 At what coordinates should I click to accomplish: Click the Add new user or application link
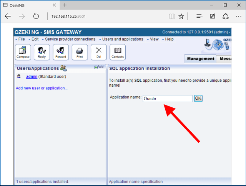(42, 88)
